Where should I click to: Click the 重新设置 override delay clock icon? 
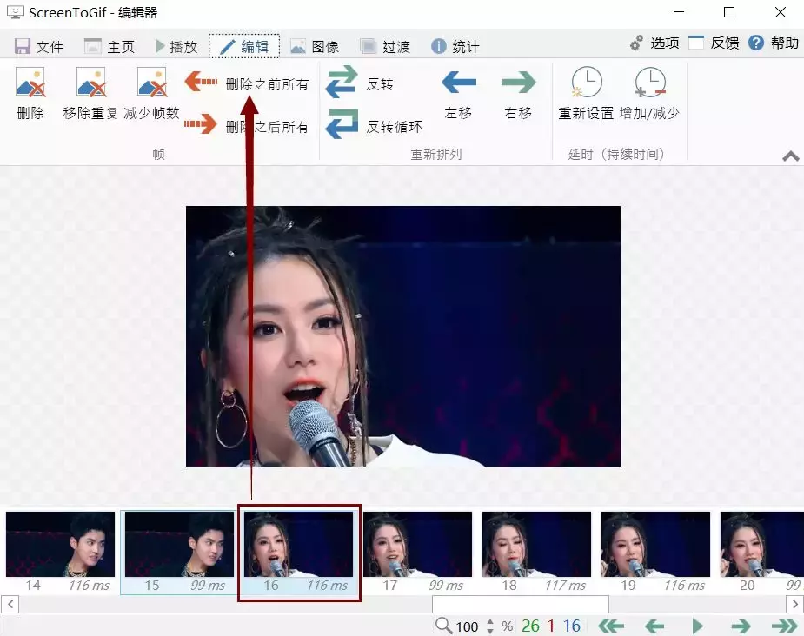coord(586,82)
